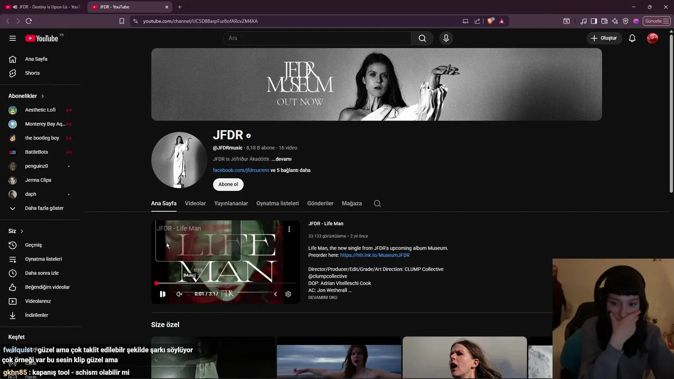
Task: Click the JFDR Museum channel banner
Action: (376, 85)
